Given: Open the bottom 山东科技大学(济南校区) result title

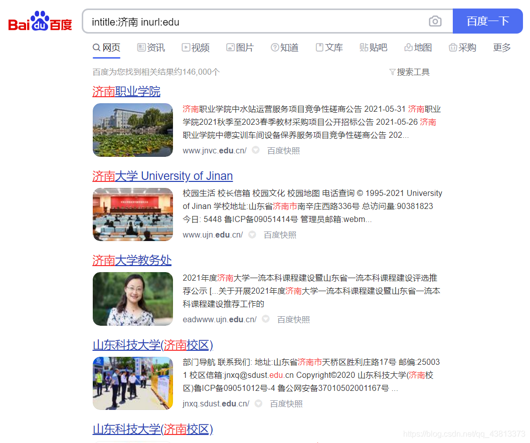Looking at the screenshot, I should (153, 429).
